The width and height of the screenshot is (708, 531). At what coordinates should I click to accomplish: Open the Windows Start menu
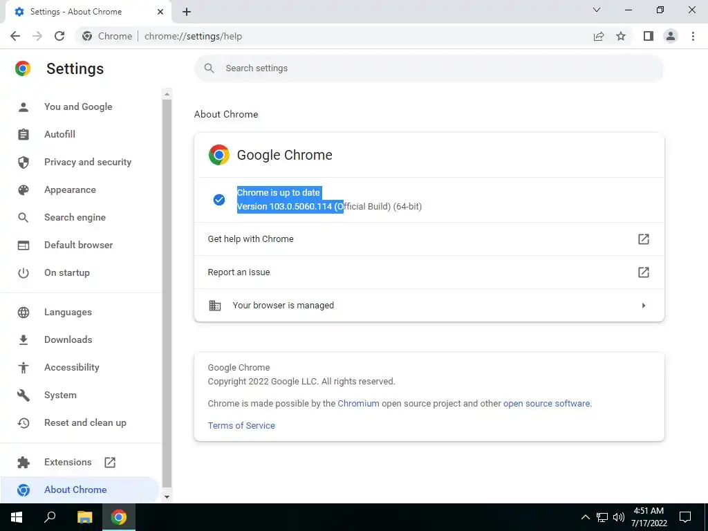pyautogui.click(x=17, y=517)
